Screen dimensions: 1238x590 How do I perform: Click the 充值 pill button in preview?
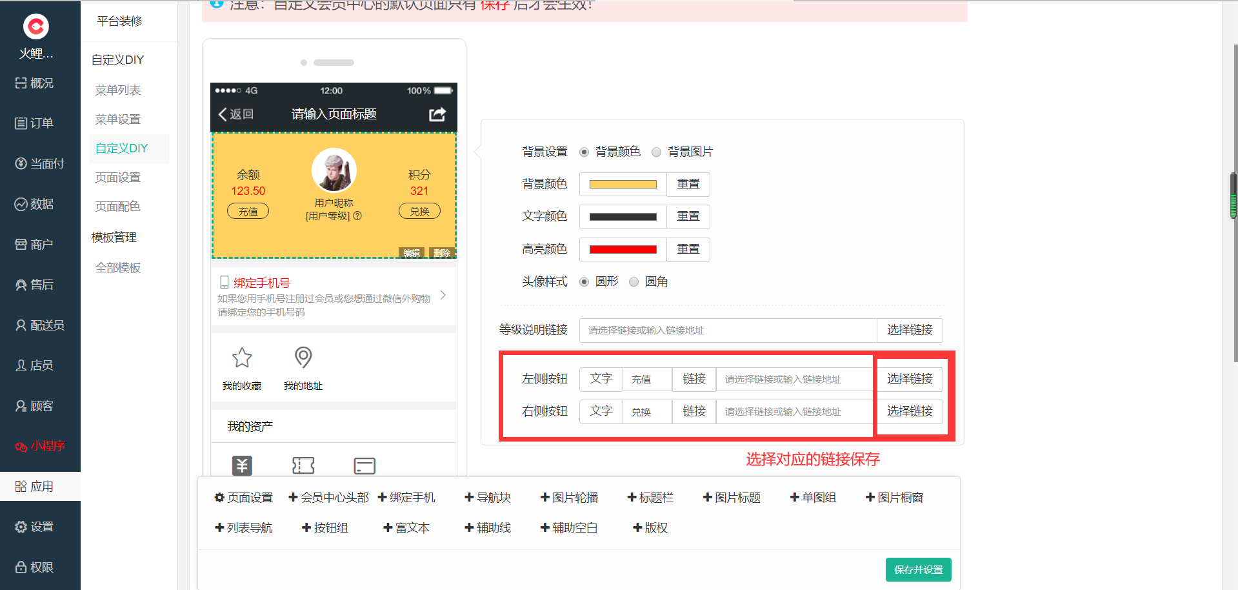click(x=248, y=211)
